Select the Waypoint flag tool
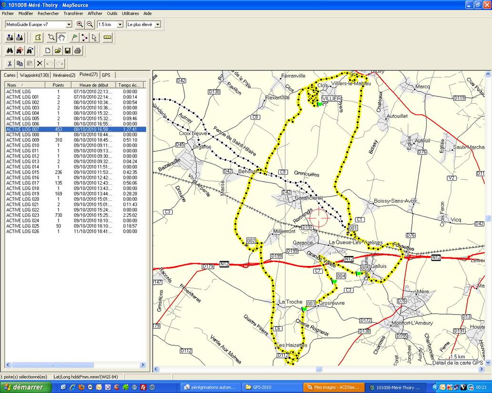Viewport: 492px width, 393px height. [74, 38]
